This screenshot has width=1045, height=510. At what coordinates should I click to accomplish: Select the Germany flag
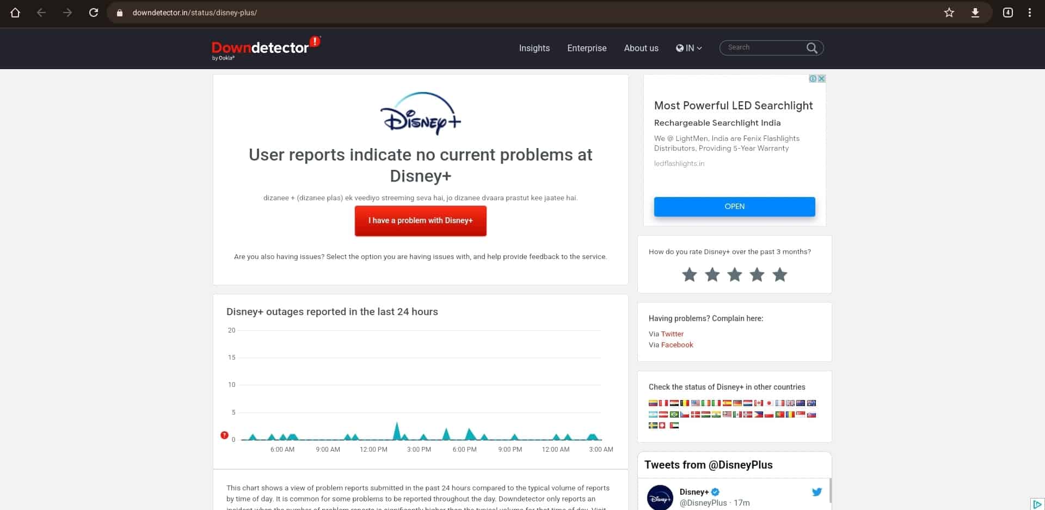[737, 403]
